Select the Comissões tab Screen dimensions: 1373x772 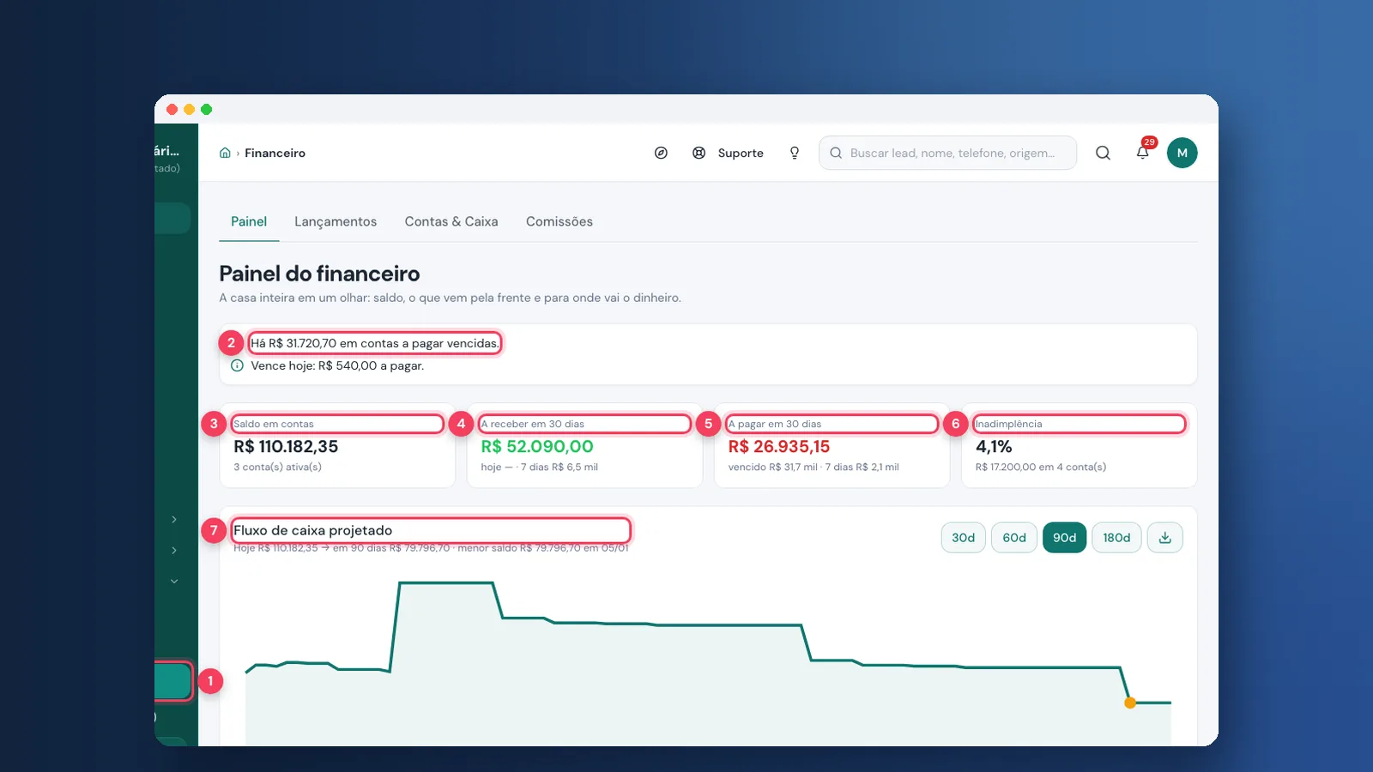(559, 221)
